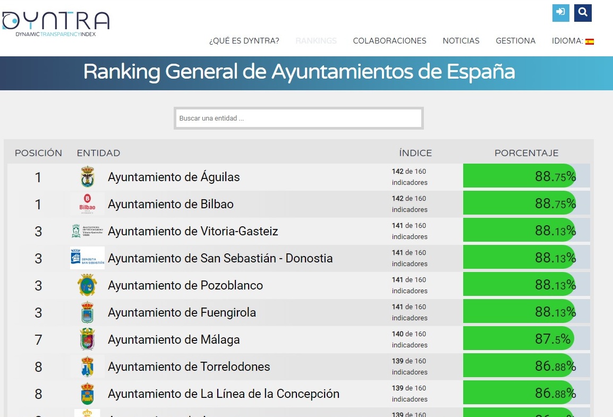Click the COLABORACIONES link
The image size is (613, 417).
coord(389,40)
